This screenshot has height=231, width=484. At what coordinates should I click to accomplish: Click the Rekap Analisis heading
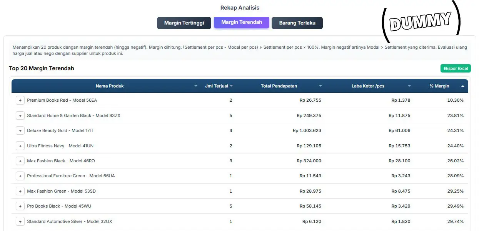240,7
